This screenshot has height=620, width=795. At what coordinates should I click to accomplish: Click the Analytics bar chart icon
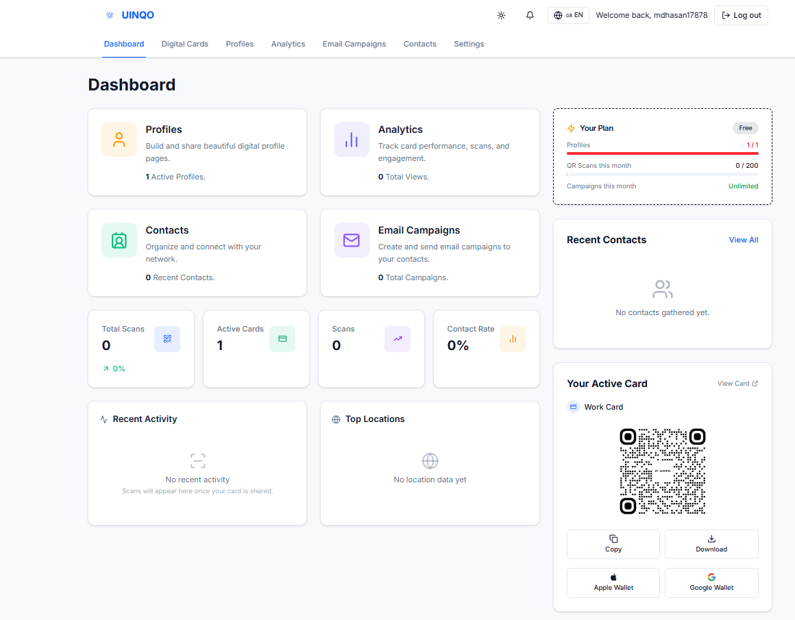pyautogui.click(x=352, y=140)
